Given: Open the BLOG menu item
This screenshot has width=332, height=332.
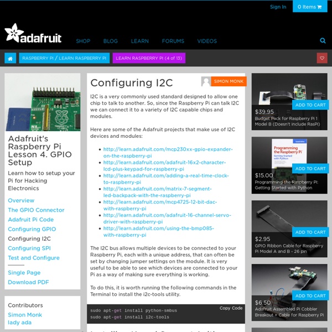Looking at the screenshot, I should pyautogui.click(x=111, y=41).
